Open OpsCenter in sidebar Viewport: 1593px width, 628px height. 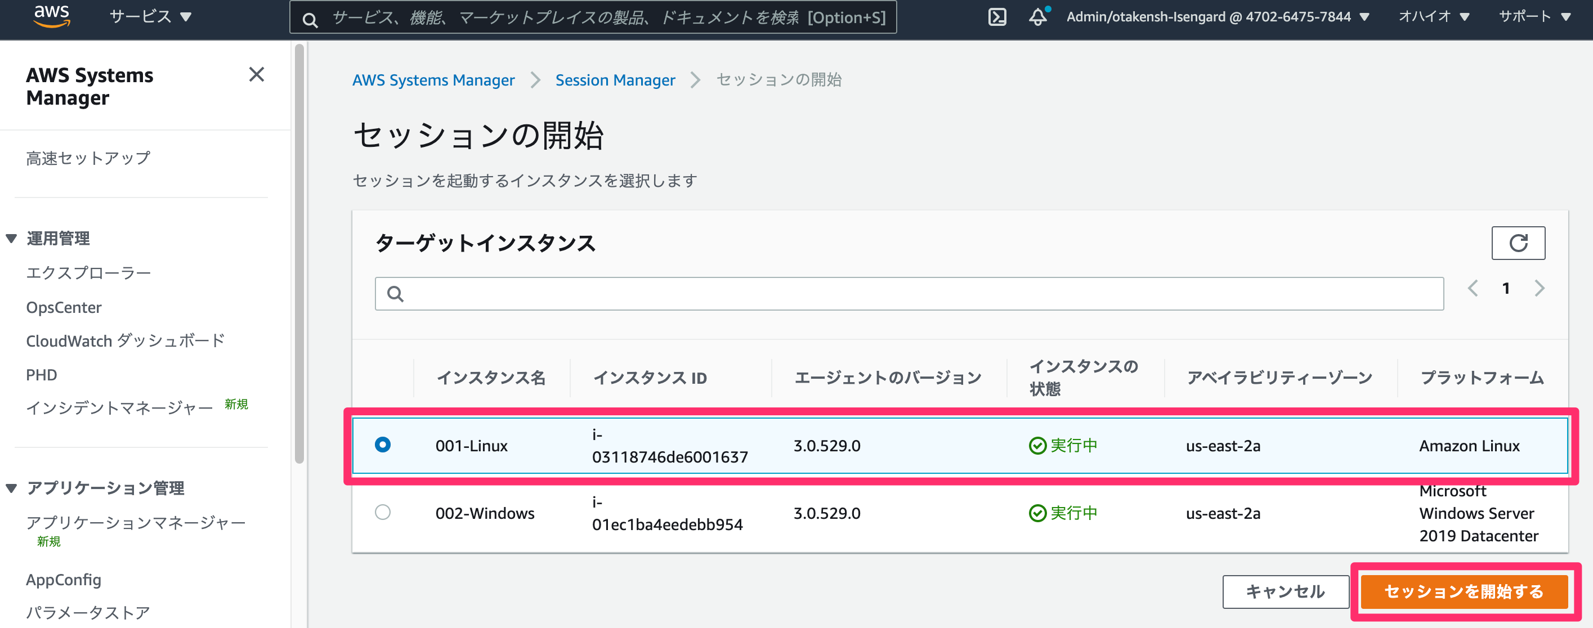64,307
